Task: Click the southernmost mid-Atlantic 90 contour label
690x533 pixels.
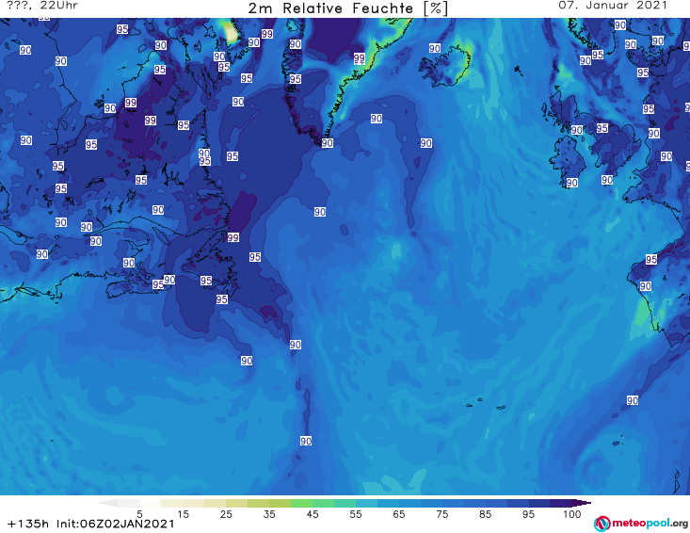Action: click(306, 441)
